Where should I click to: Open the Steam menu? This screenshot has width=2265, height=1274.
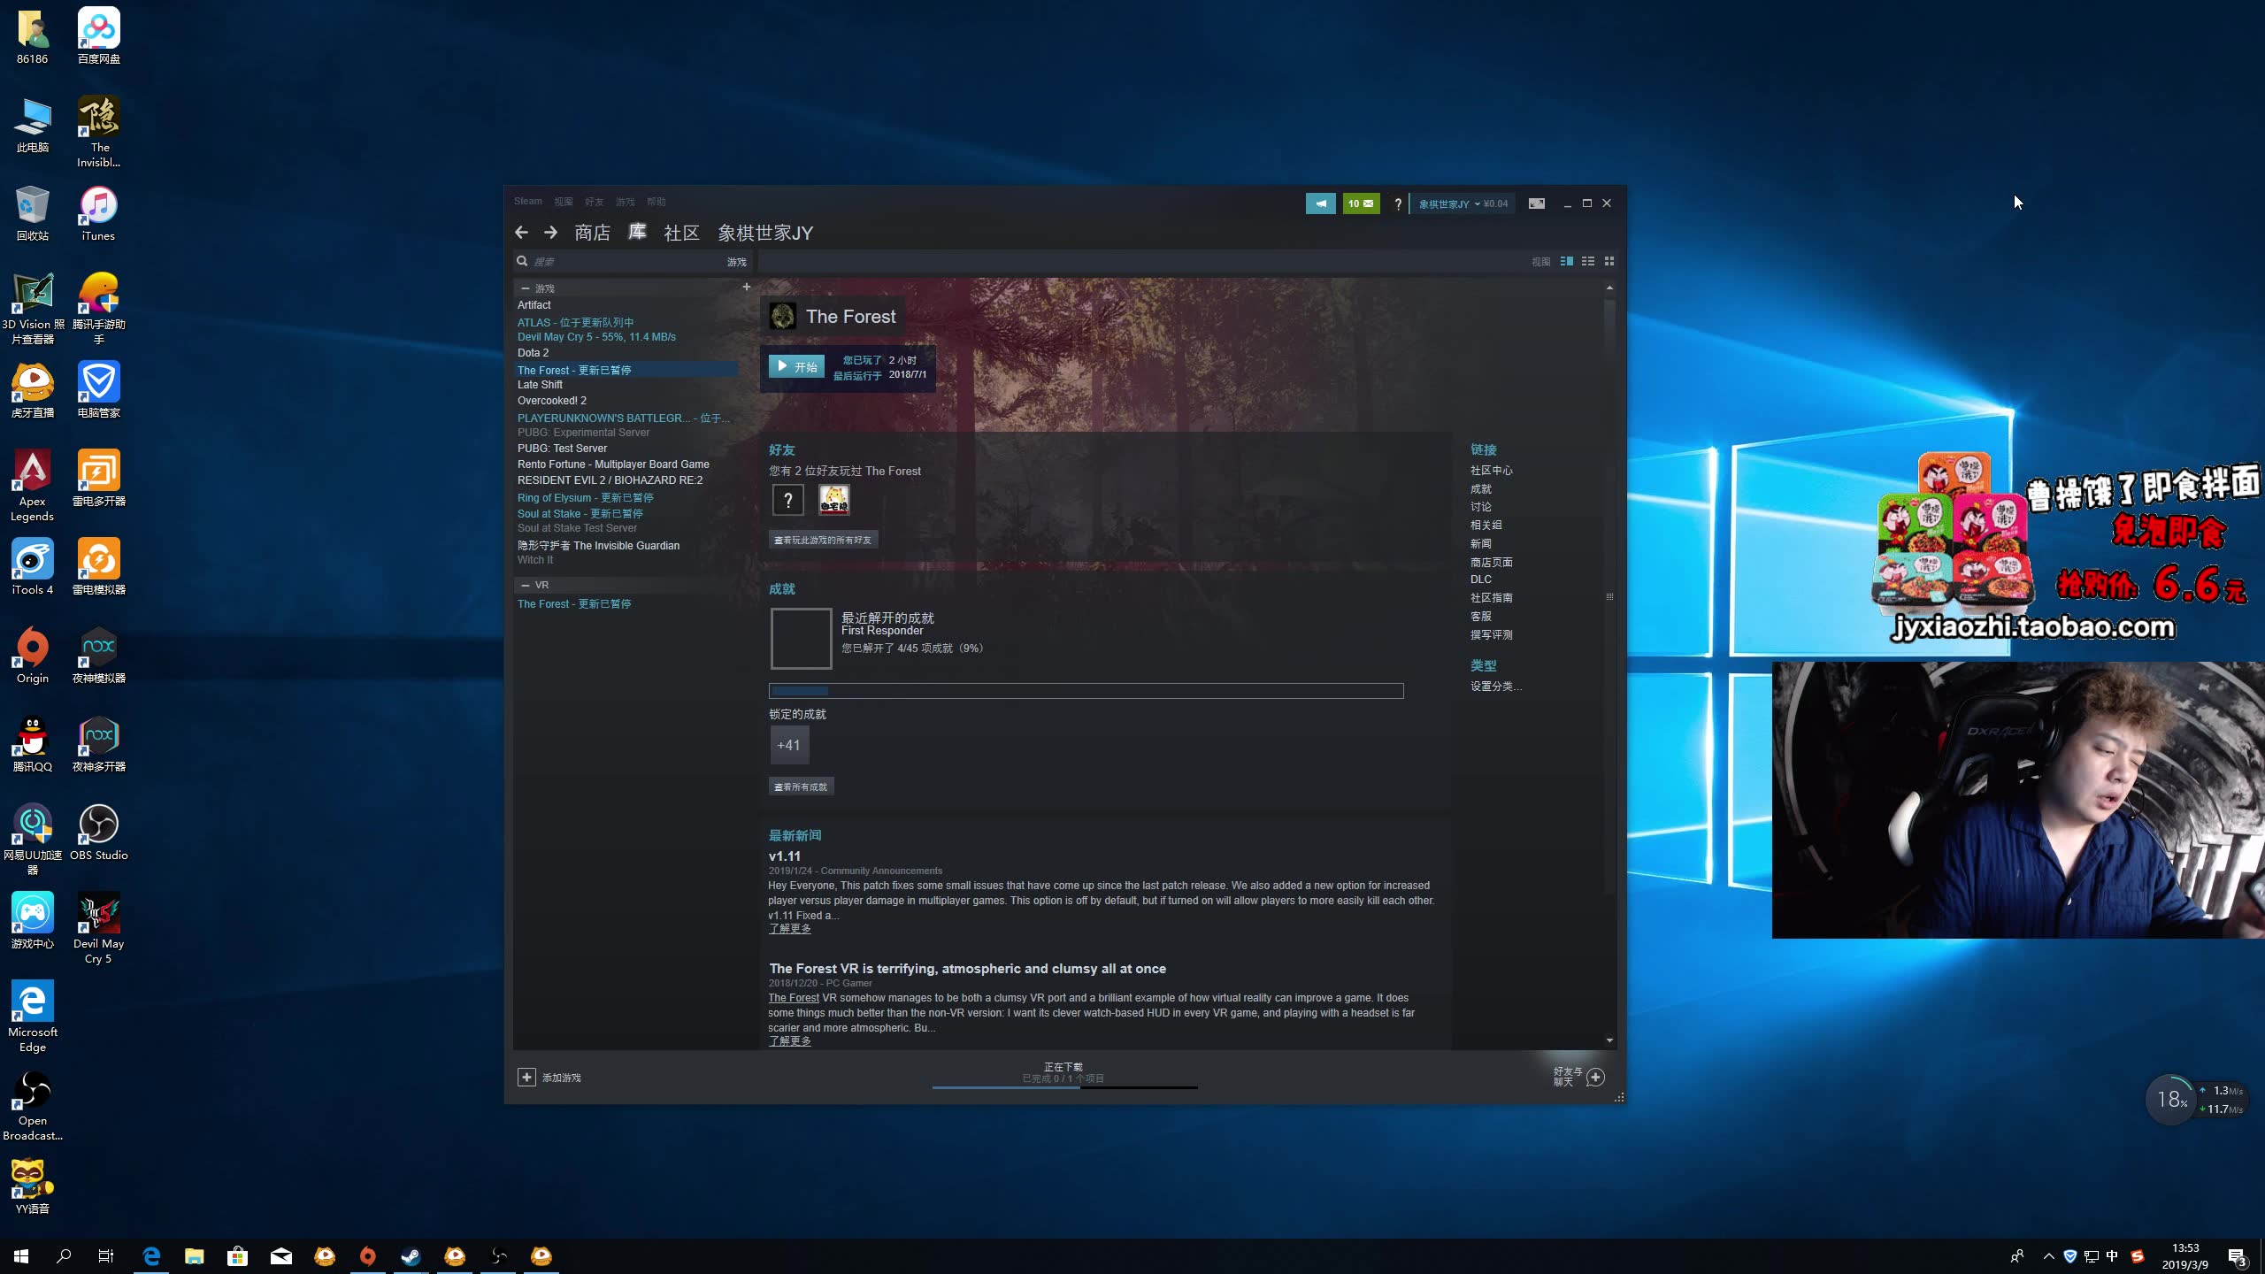[528, 202]
